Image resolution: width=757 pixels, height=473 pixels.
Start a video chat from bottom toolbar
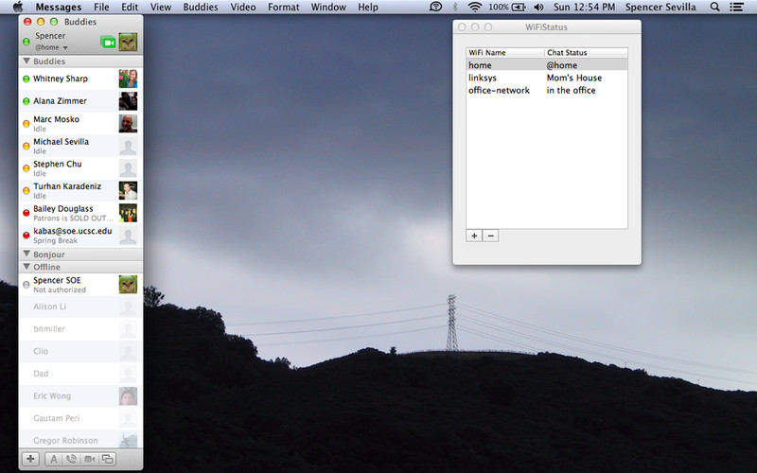coord(89,459)
